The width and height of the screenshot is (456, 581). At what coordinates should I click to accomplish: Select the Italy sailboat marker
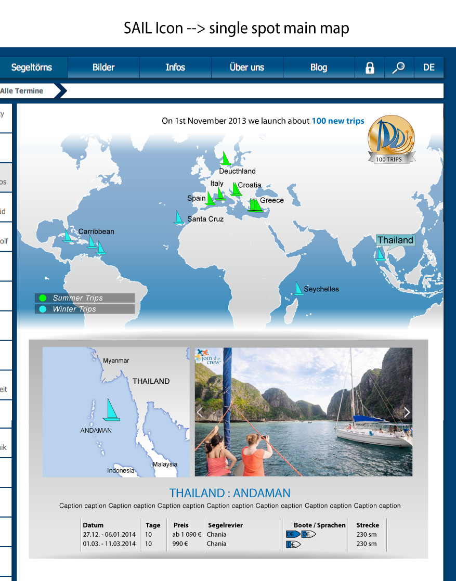coord(220,194)
